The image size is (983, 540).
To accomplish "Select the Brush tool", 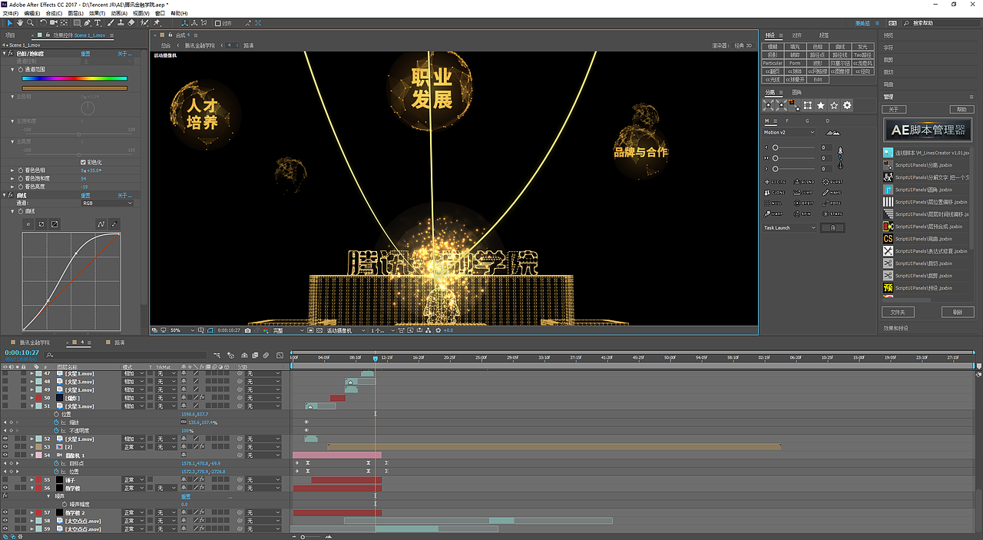I will [x=110, y=23].
